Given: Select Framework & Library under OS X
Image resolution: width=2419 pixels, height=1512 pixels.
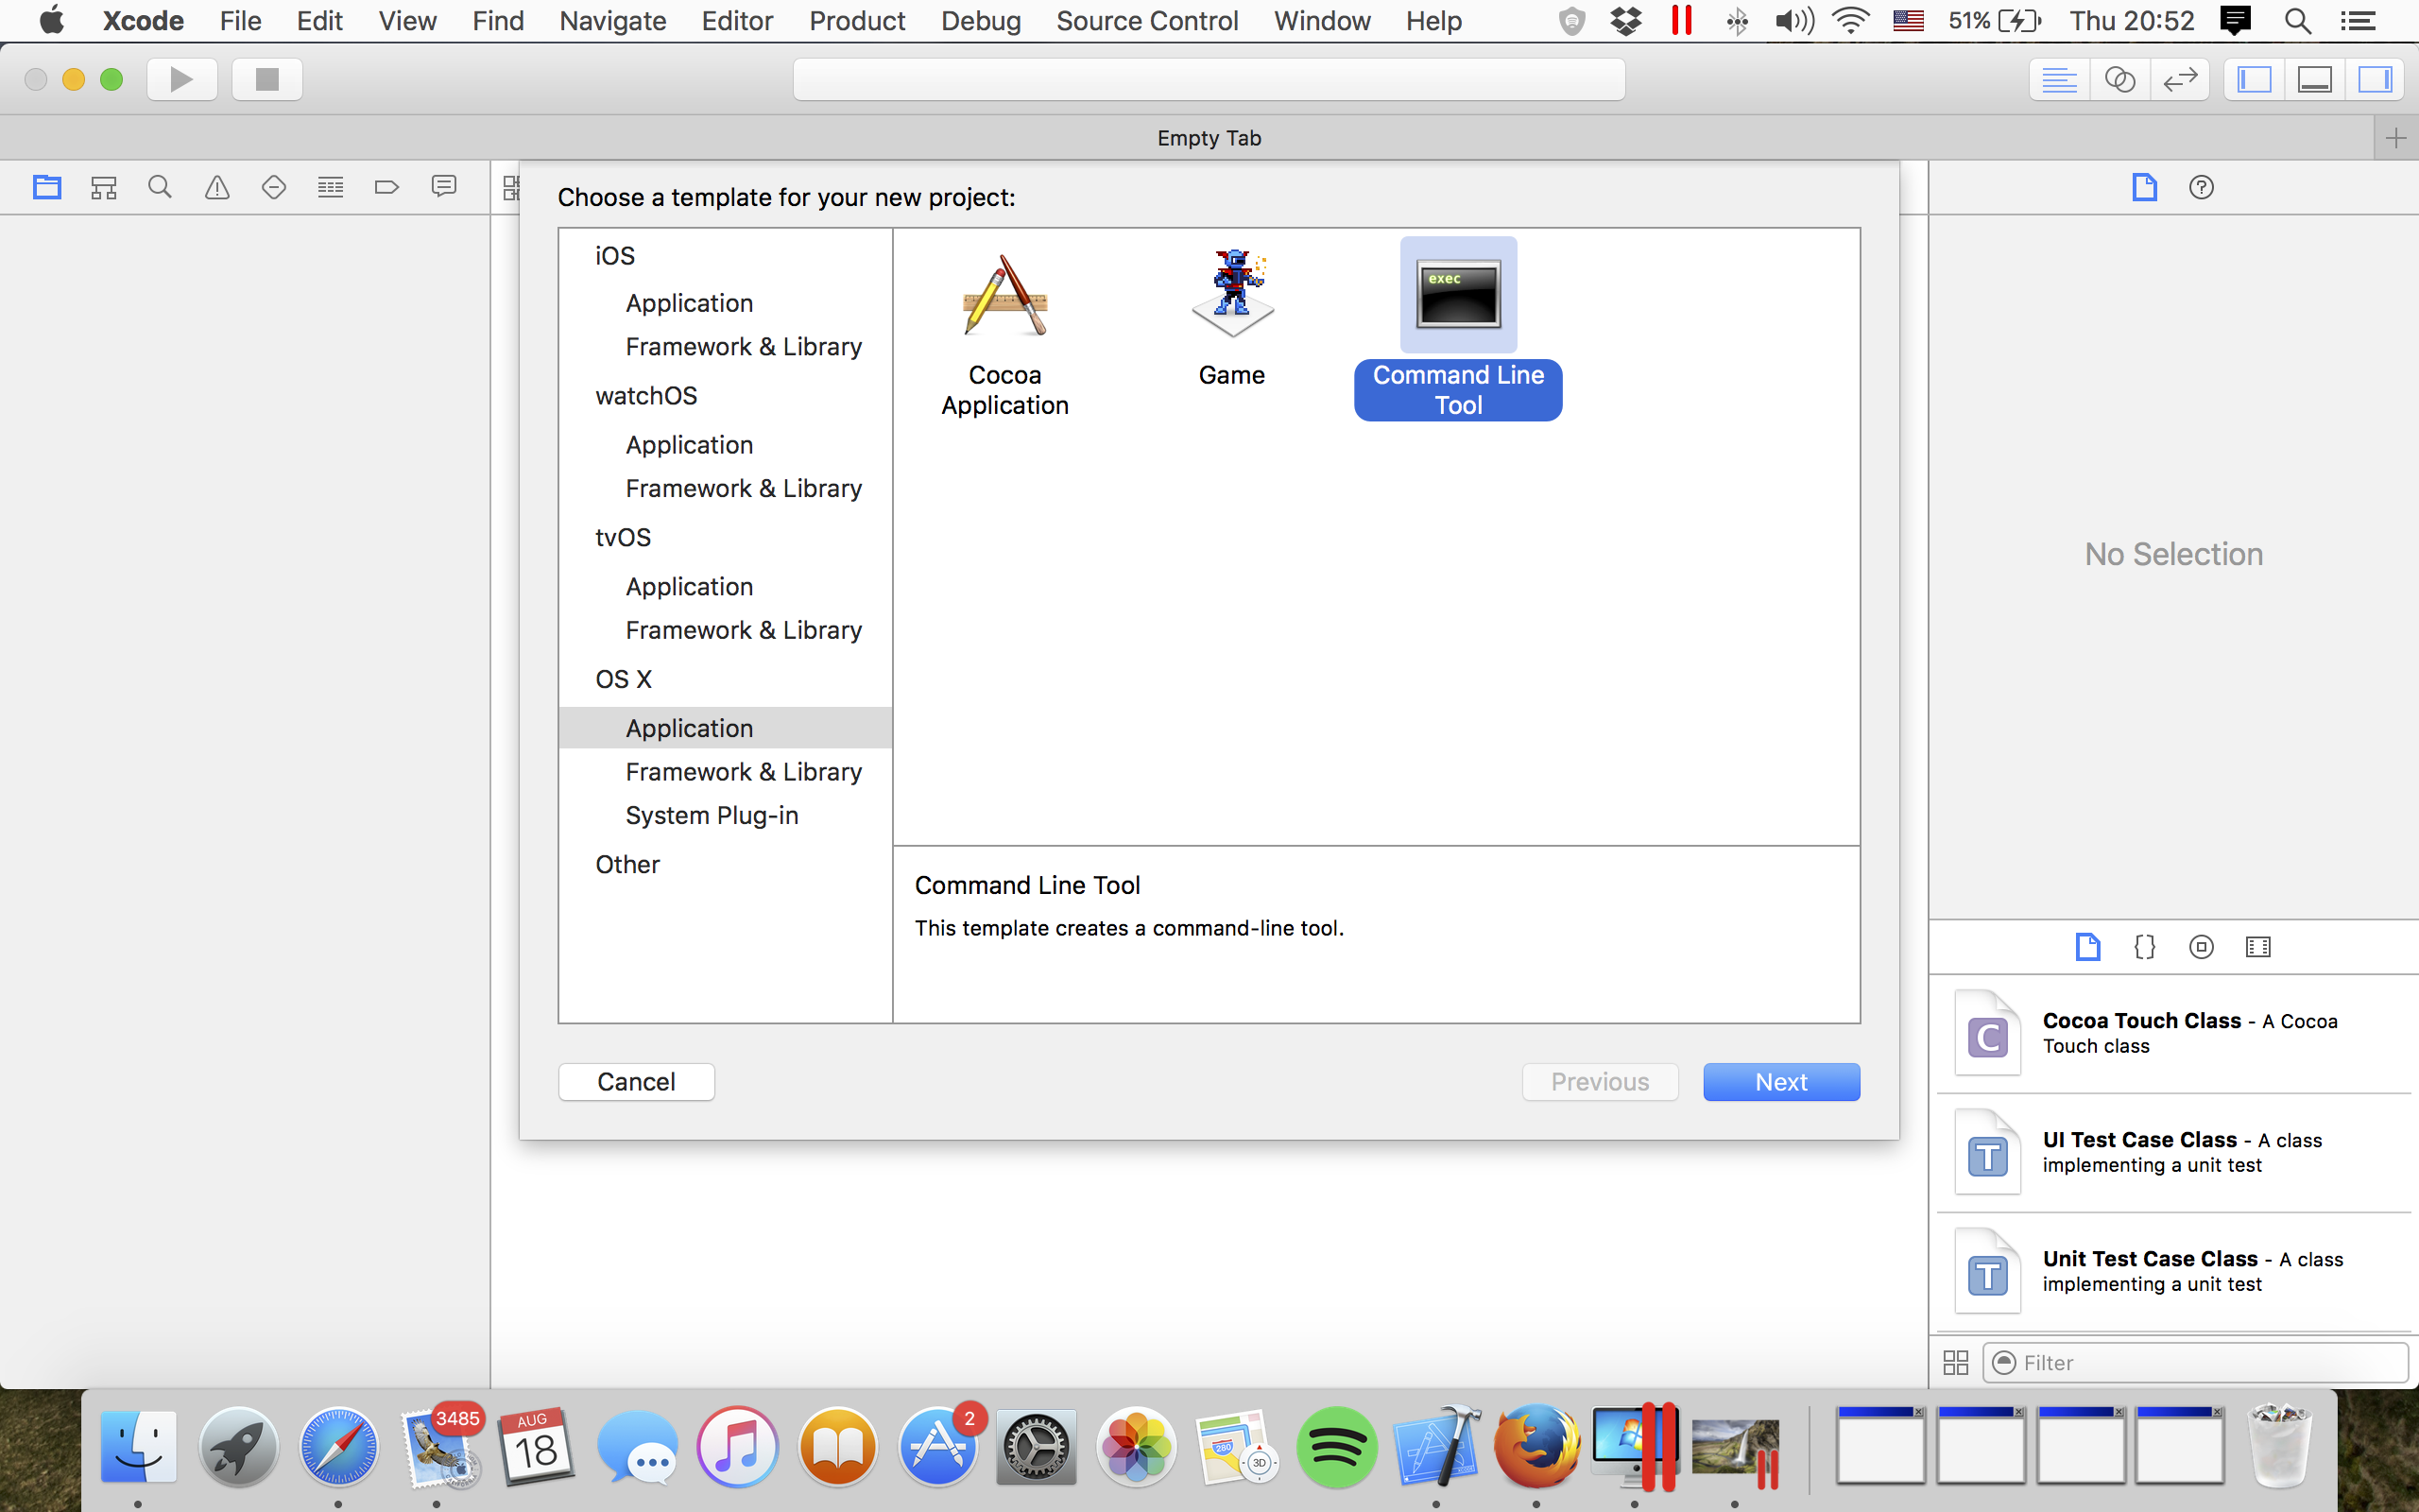Looking at the screenshot, I should pyautogui.click(x=744, y=772).
